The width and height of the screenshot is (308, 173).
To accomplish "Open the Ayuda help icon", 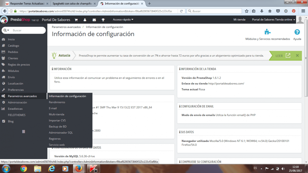I will pyautogui.click(x=297, y=32).
